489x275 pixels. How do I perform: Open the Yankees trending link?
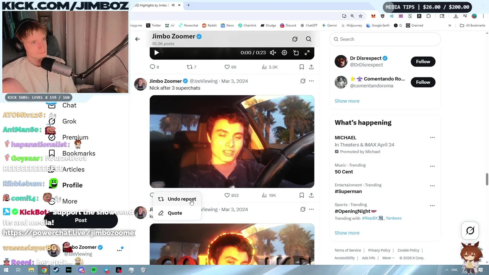click(x=393, y=218)
